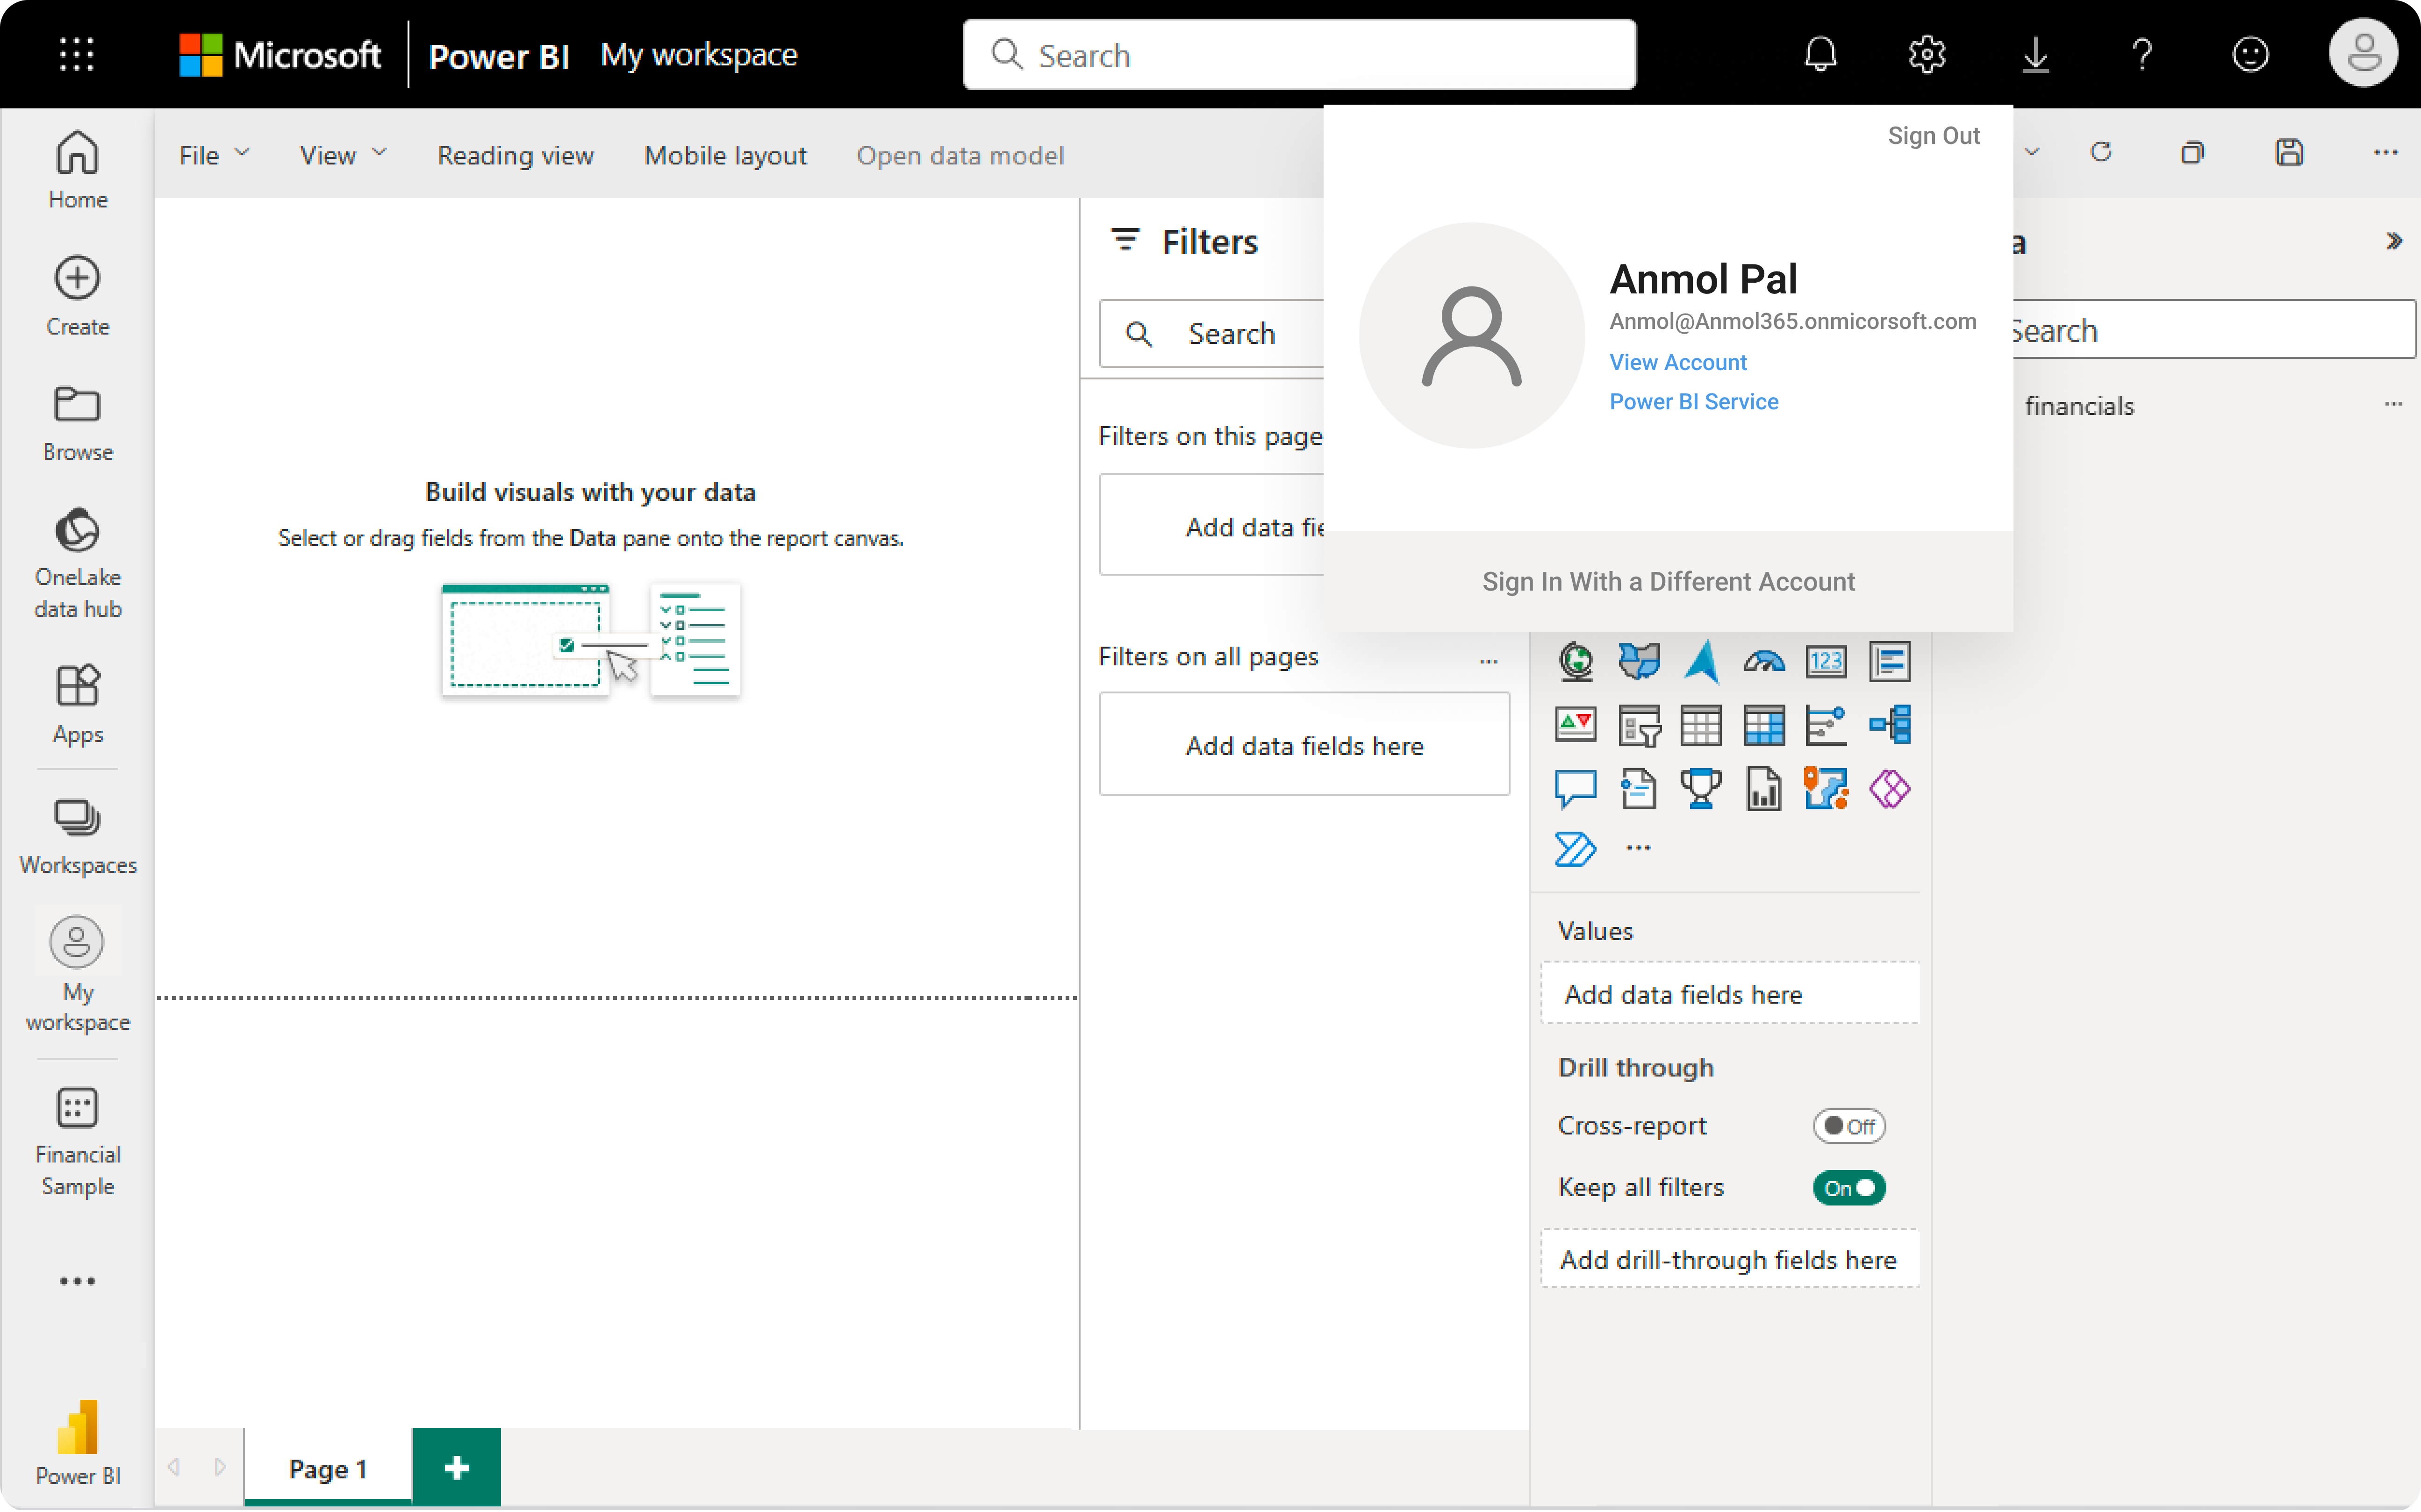Select the Power Automate visual icon
Image resolution: width=2421 pixels, height=1512 pixels.
click(x=1576, y=849)
